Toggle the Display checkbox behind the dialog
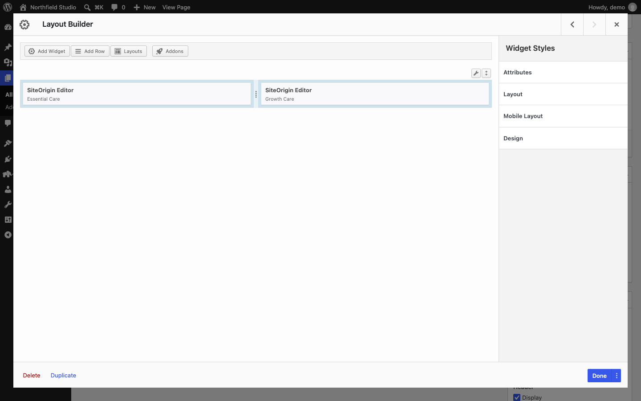Viewport: 641px width, 401px height. tap(517, 397)
